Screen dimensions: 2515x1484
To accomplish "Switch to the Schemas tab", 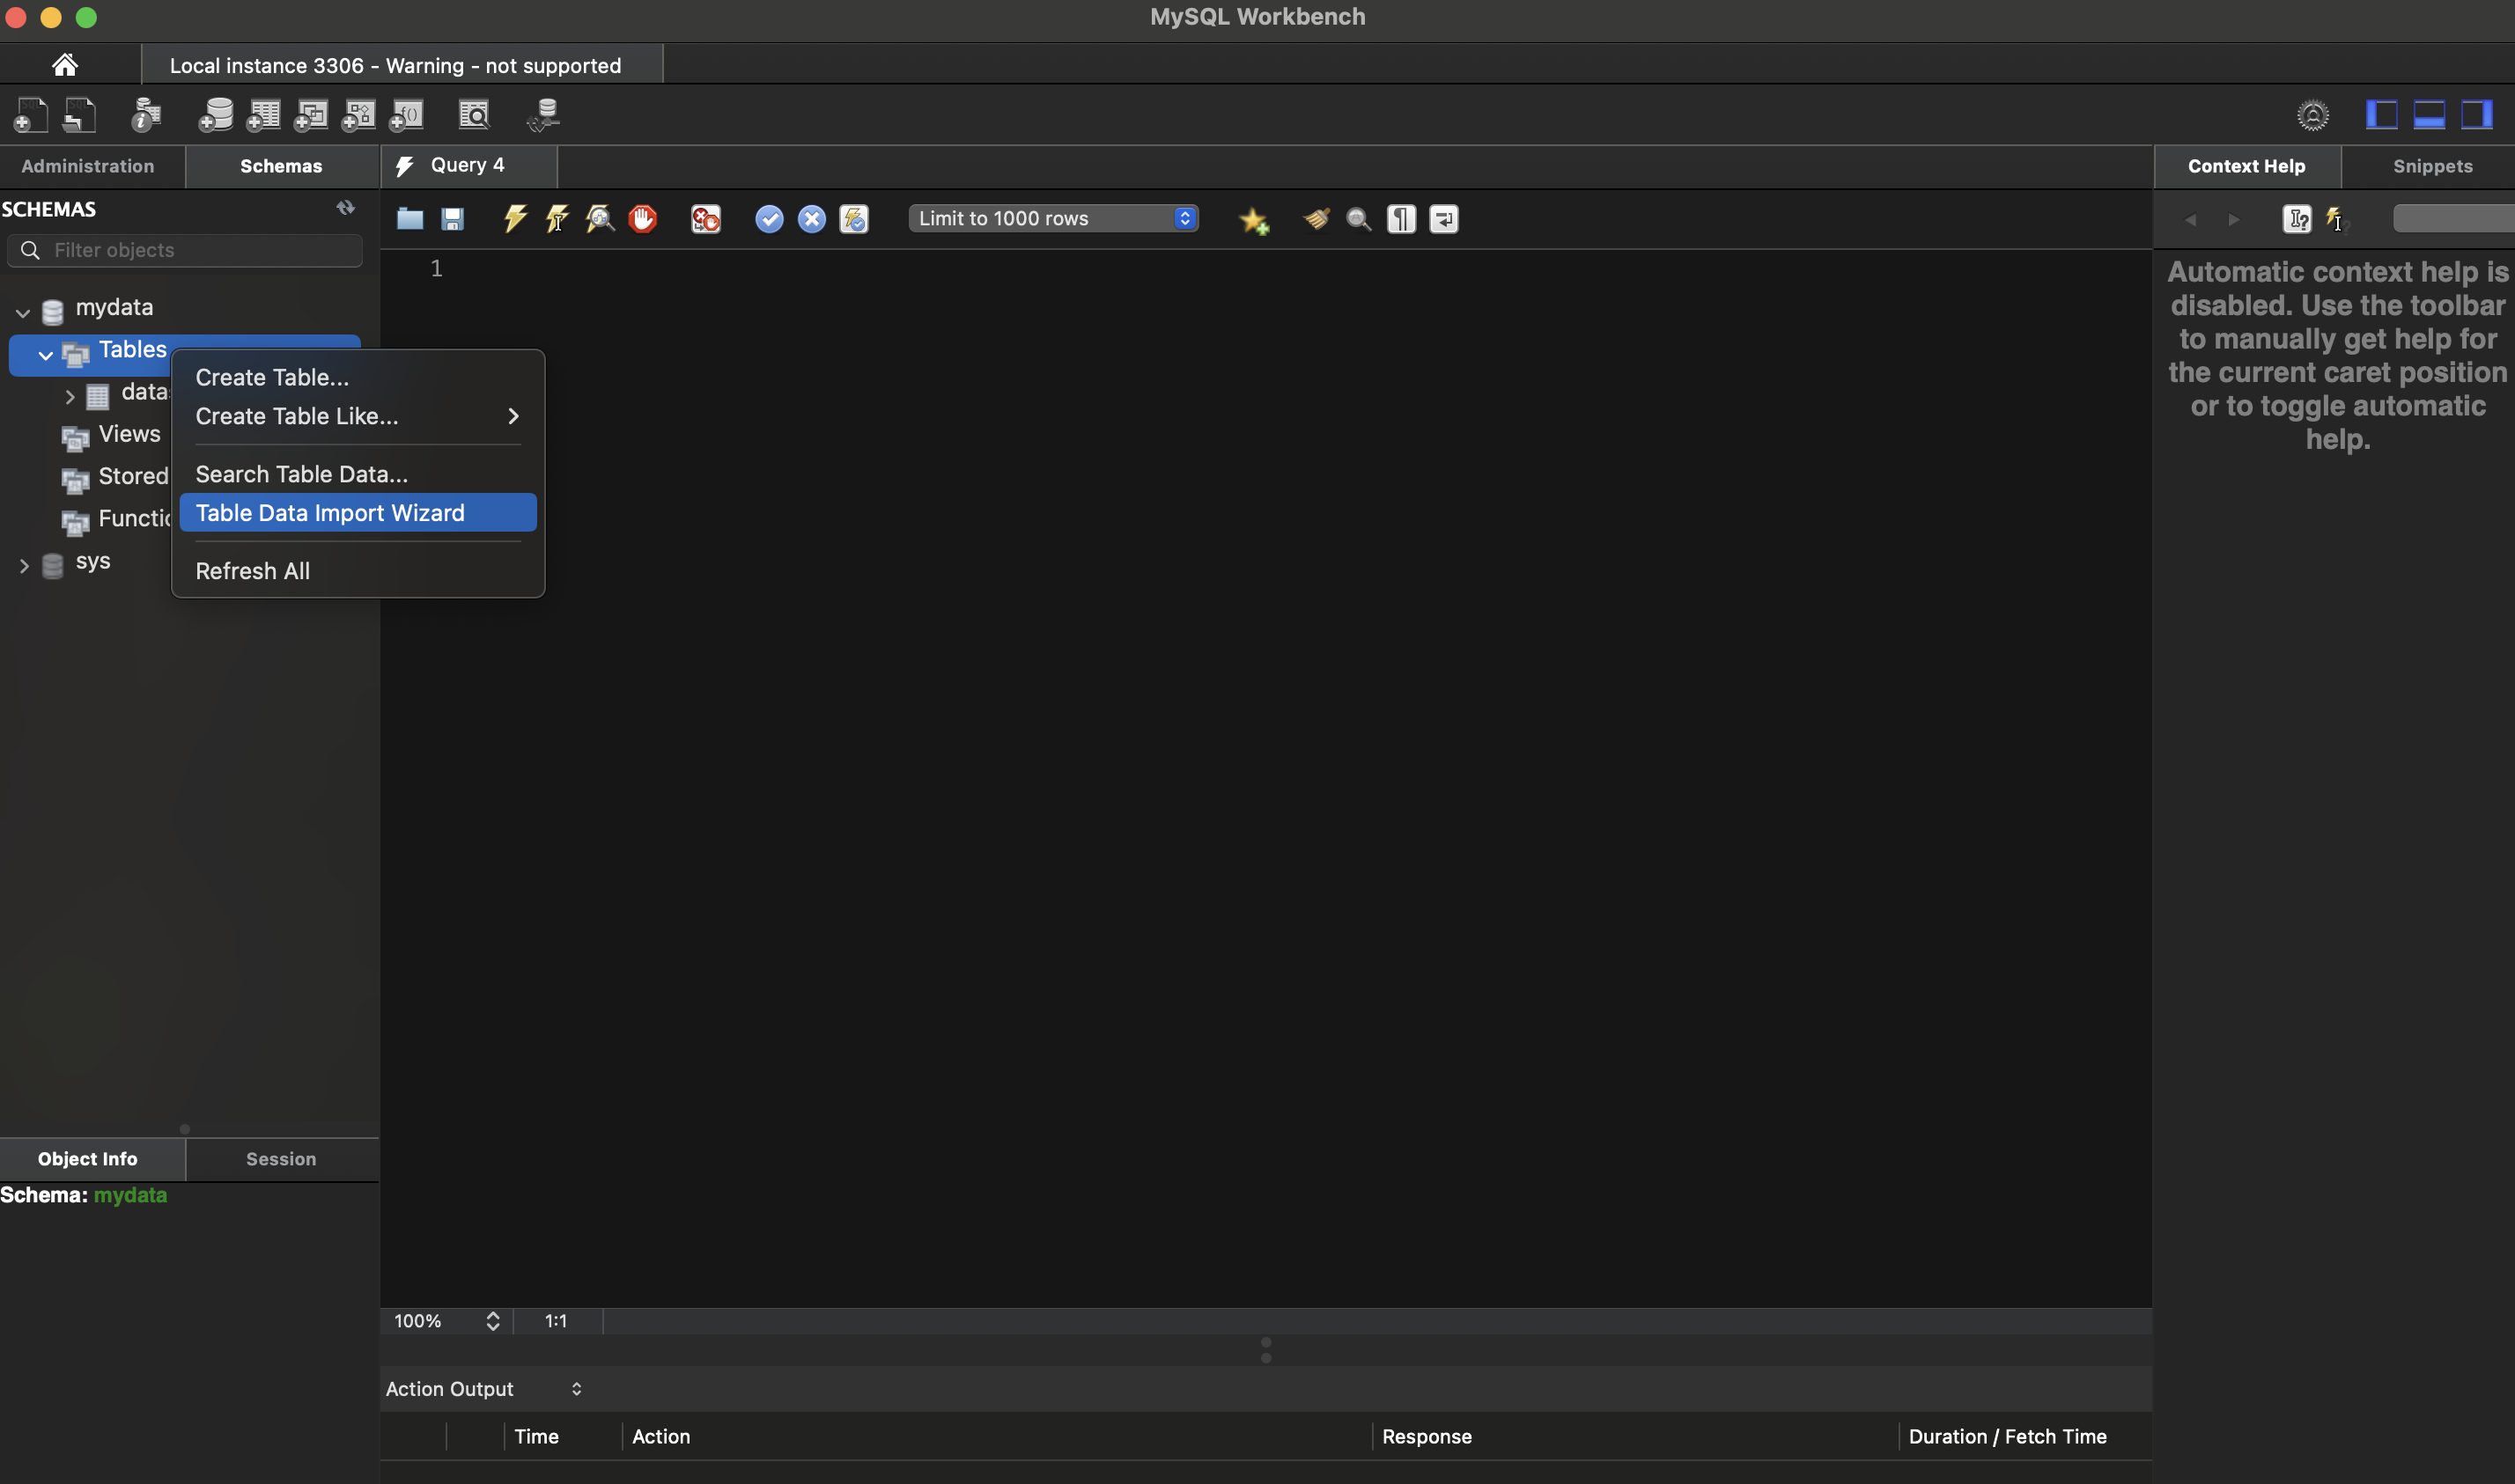I will [x=281, y=165].
